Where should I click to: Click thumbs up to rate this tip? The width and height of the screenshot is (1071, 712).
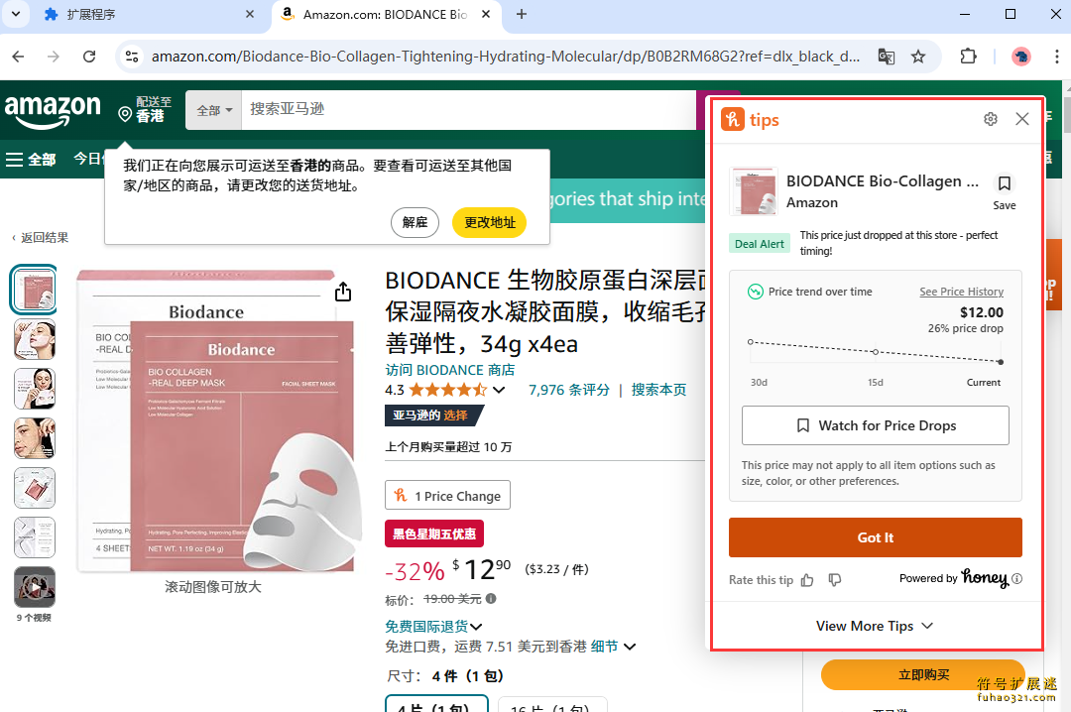point(807,580)
